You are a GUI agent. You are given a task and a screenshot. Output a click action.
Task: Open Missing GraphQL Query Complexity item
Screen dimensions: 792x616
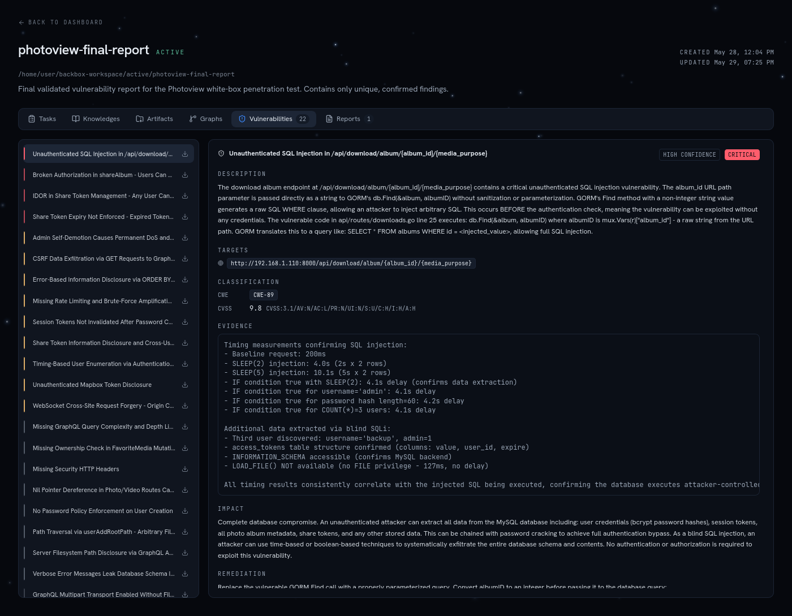[x=109, y=427]
